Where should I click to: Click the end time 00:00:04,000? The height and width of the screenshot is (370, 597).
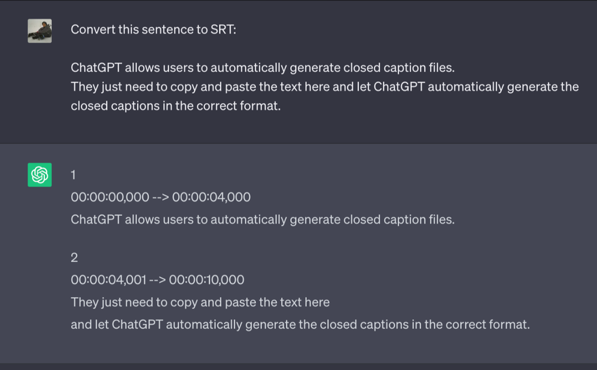pyautogui.click(x=211, y=197)
